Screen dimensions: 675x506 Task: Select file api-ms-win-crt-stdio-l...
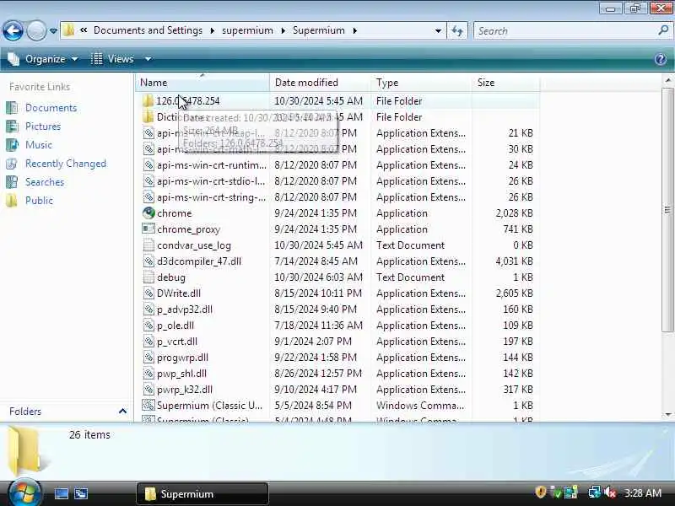(x=211, y=181)
